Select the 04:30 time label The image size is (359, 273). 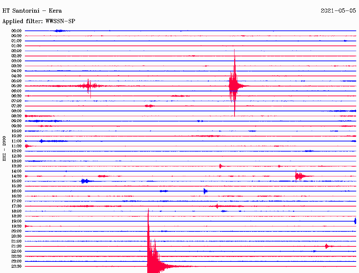[x=16, y=76]
